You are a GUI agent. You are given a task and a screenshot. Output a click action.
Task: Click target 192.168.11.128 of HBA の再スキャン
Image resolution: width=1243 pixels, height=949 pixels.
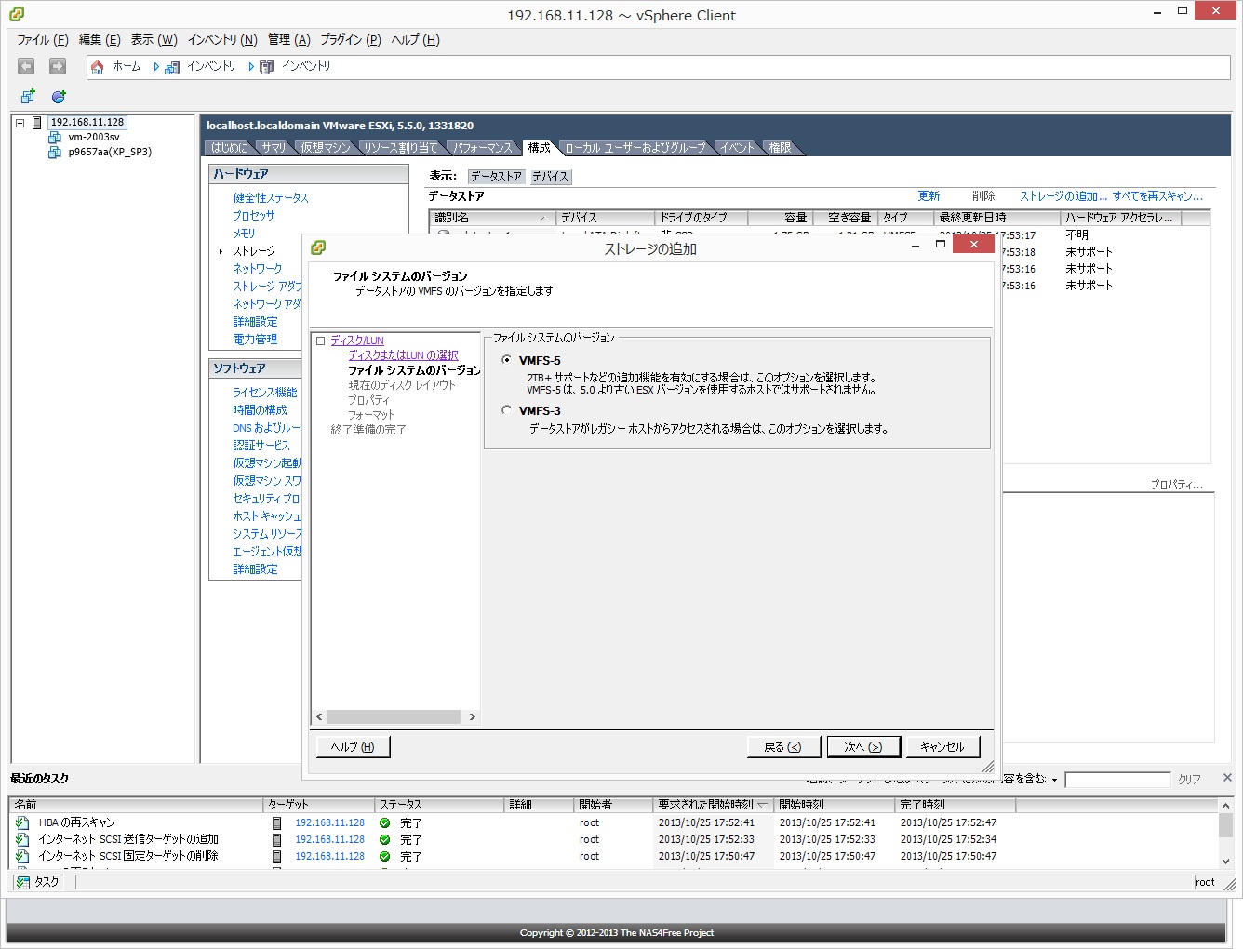pyautogui.click(x=329, y=823)
